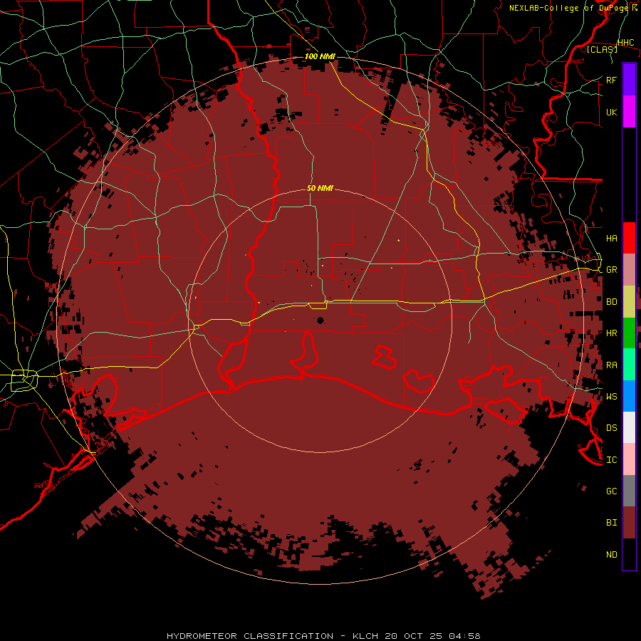Viewport: 641px width, 641px height.
Task: Click the HA red legend swatch
Action: pos(629,238)
